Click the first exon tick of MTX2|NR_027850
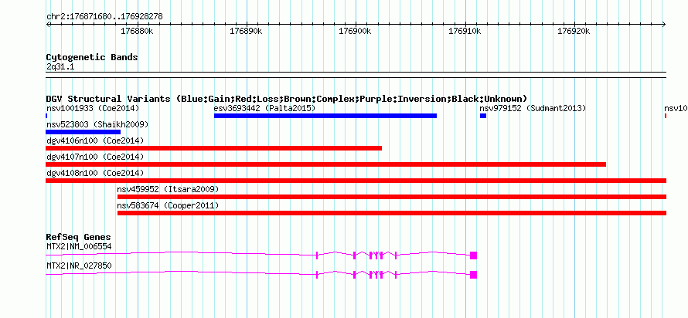 (x=317, y=275)
